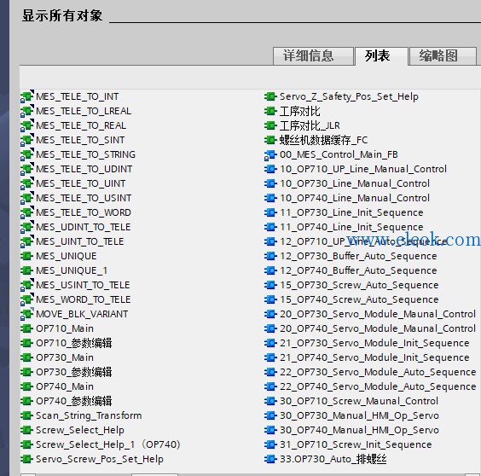The height and width of the screenshot is (476, 481).
Task: Select the OP730_参数编辑 block
Action: point(73,372)
